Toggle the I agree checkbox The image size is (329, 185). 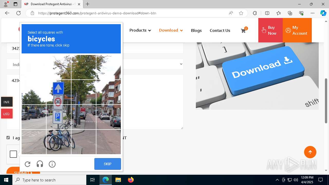click(8, 138)
